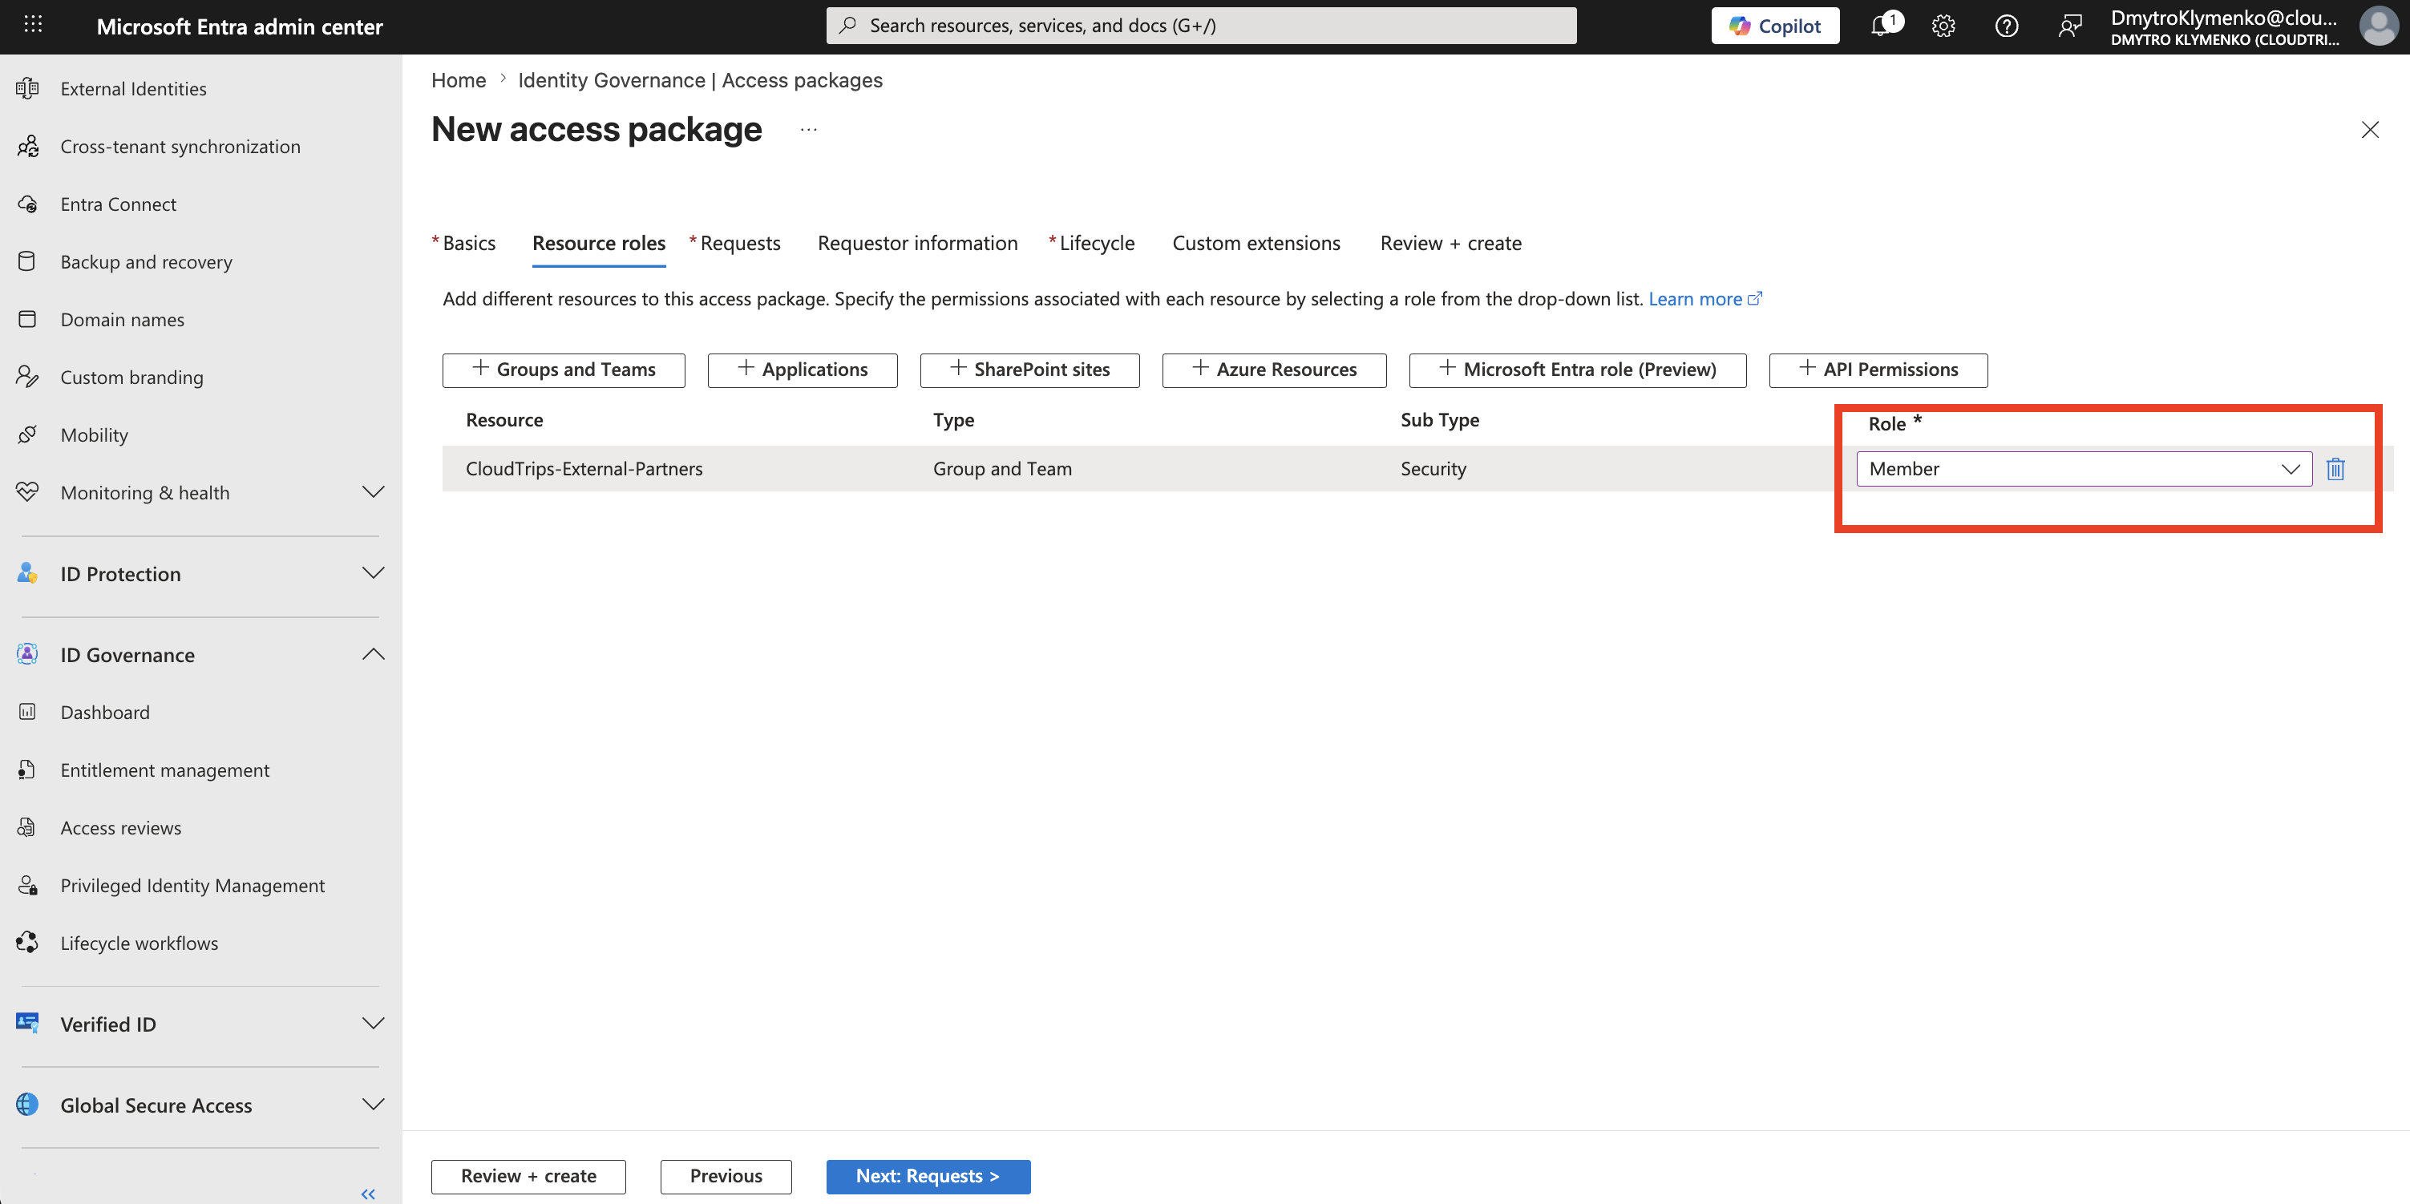Open the ellipsis menu beside page title
Viewport: 2410px width, 1204px height.
click(x=808, y=130)
